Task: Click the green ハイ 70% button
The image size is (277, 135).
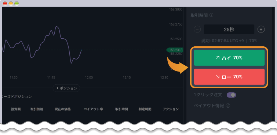Action: click(x=229, y=58)
